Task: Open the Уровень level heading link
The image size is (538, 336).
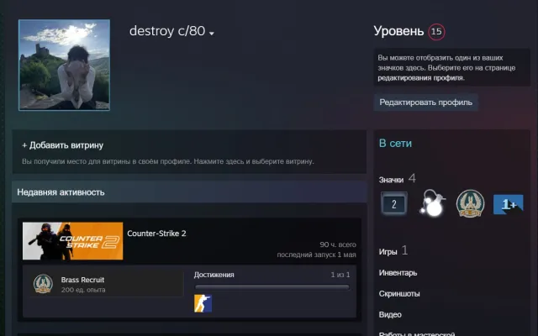Action: [398, 31]
